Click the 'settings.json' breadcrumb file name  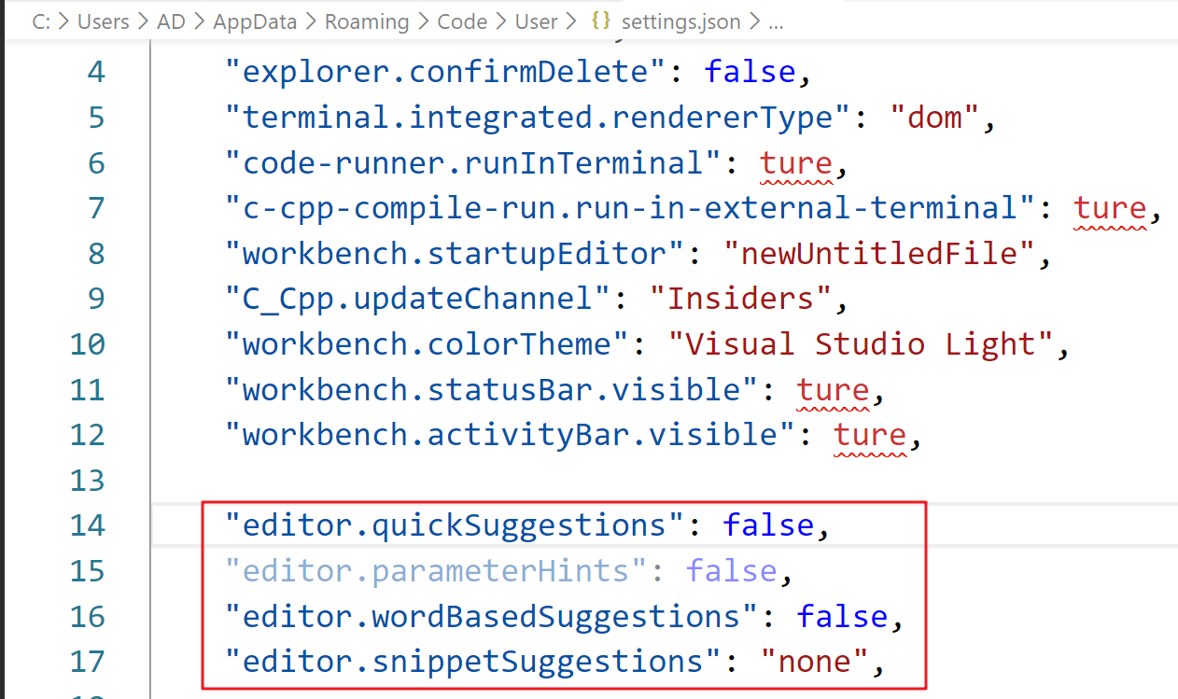[681, 21]
